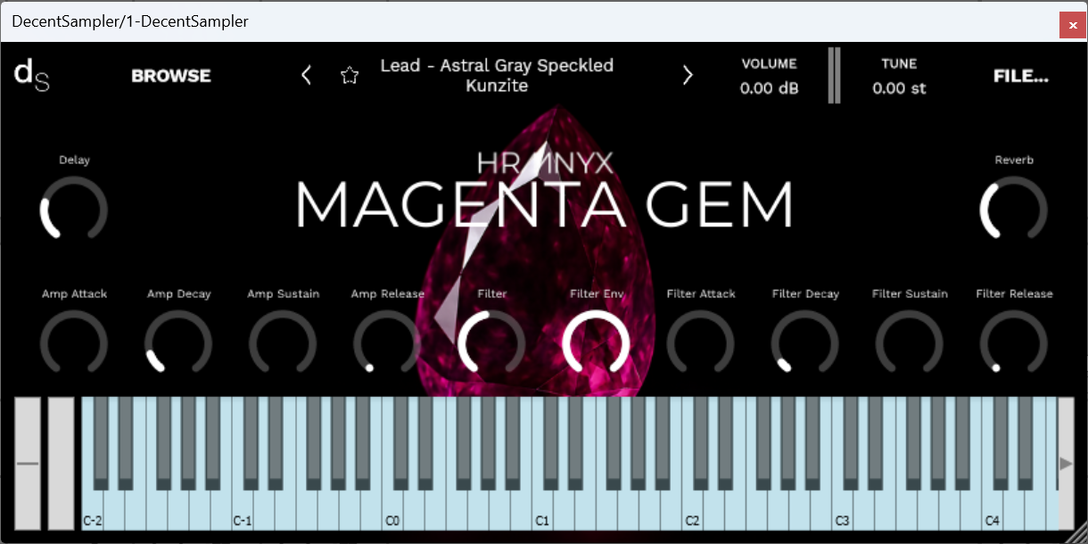Open the FILE menu
This screenshot has height=544, width=1088.
(x=1020, y=76)
